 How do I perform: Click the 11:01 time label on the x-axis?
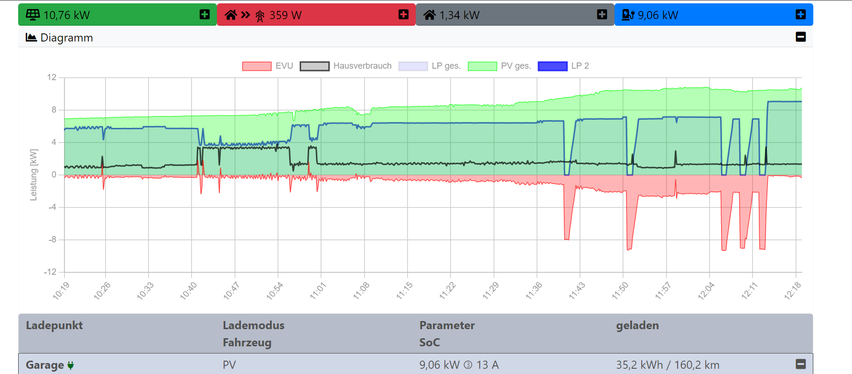tap(318, 291)
